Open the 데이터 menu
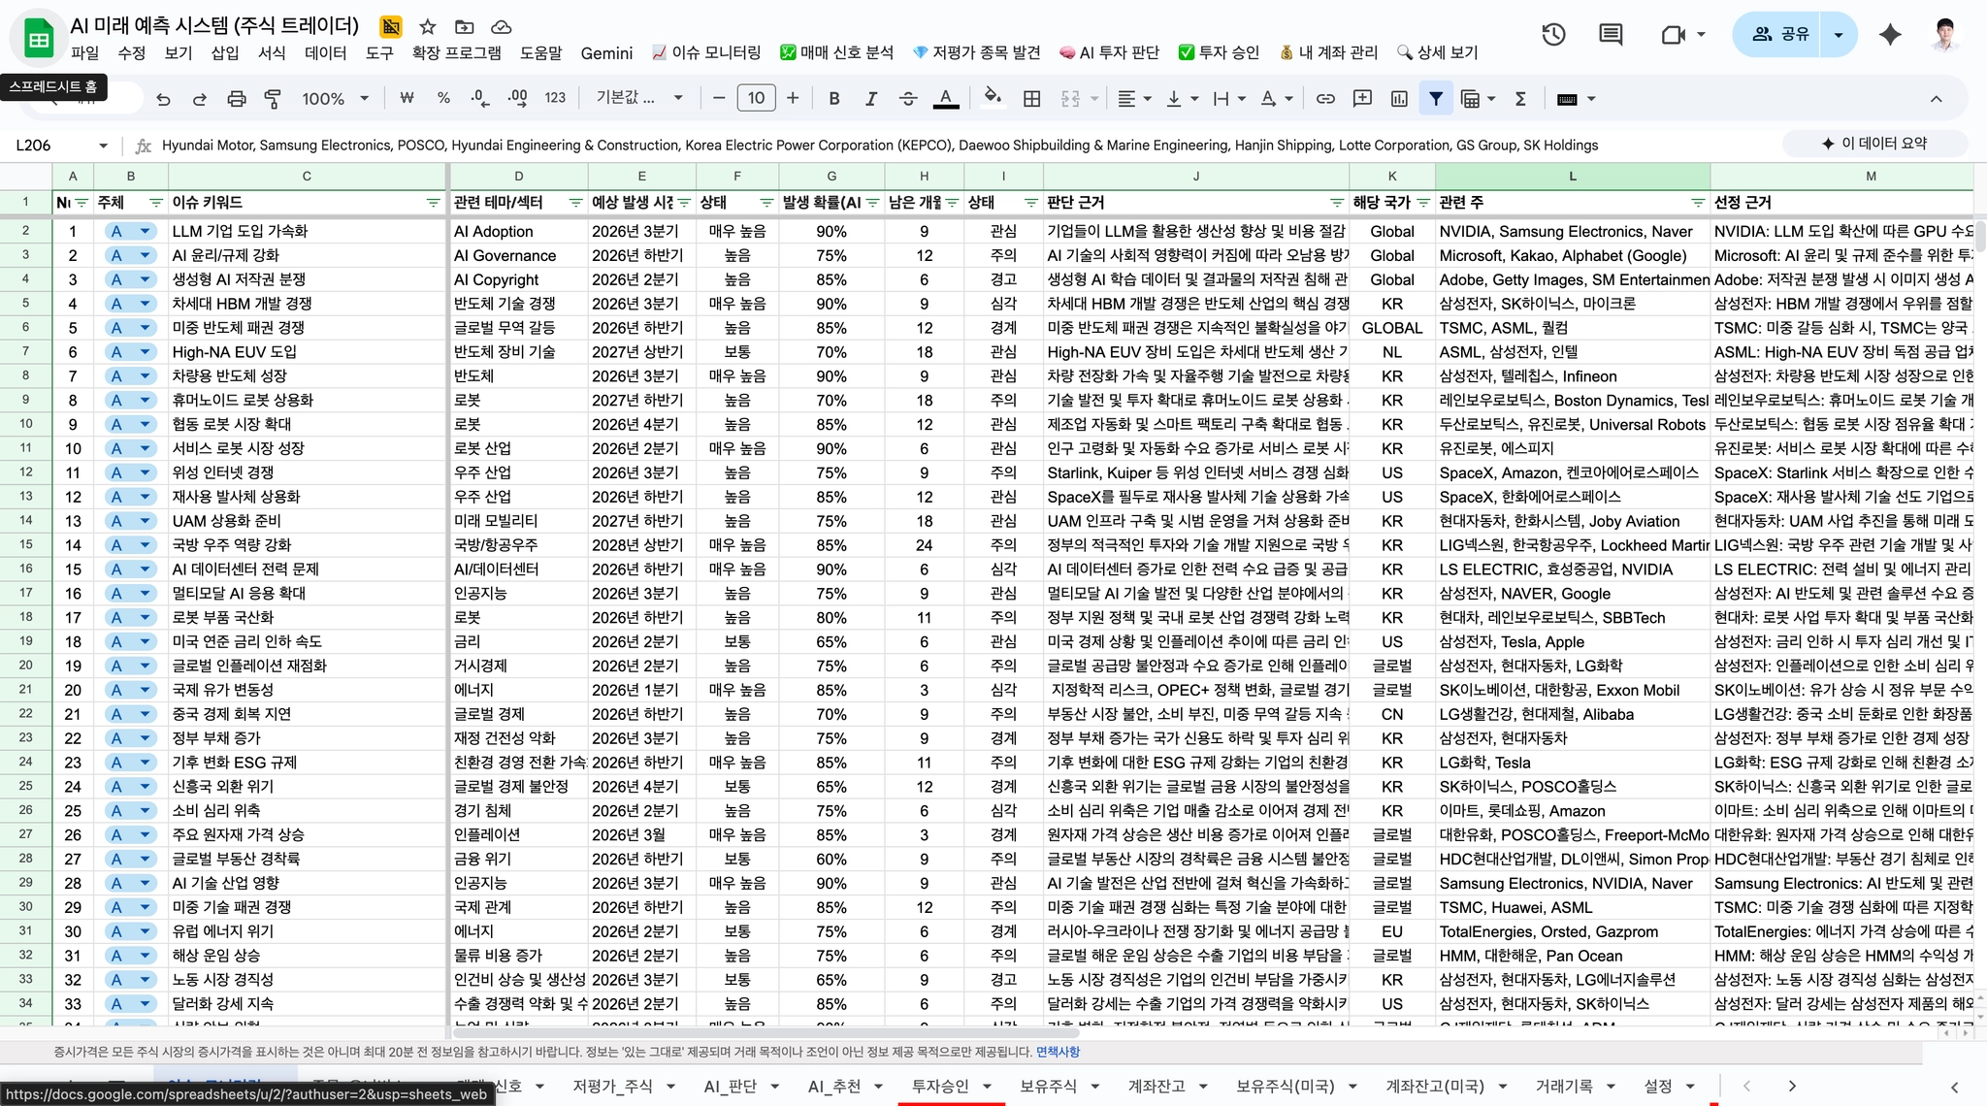The width and height of the screenshot is (1987, 1106). 325,52
